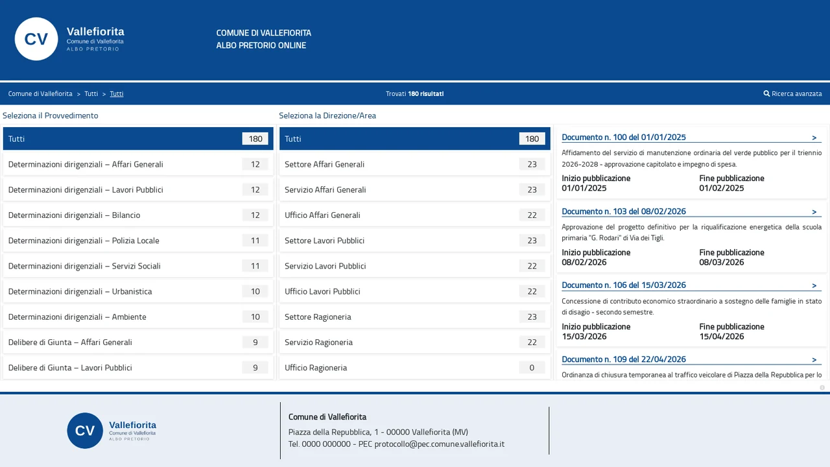The height and width of the screenshot is (467, 830).
Task: Click the underlined Tutti breadcrumb
Action: (117, 93)
